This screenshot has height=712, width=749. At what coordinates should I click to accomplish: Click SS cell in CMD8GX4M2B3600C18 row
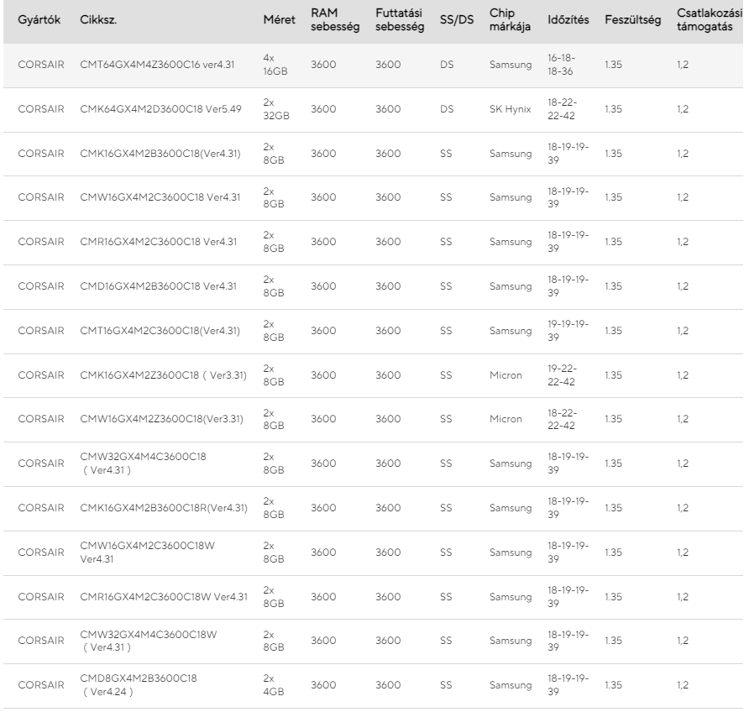pyautogui.click(x=446, y=685)
